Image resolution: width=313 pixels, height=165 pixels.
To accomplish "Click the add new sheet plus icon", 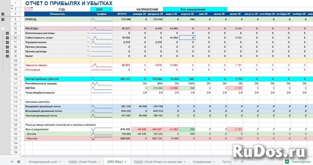I will point(12,161).
